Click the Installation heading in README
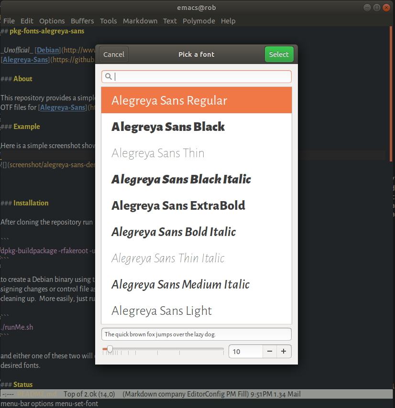The width and height of the screenshot is (395, 408). tap(31, 203)
